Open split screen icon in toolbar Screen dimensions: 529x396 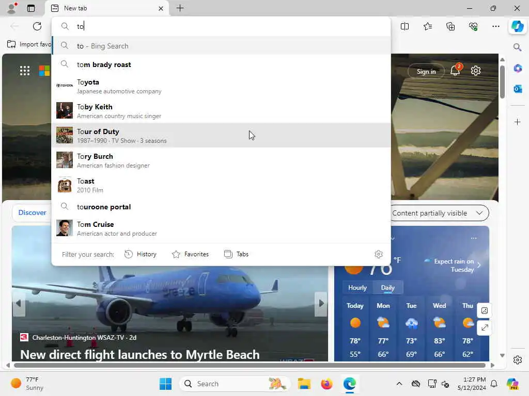pyautogui.click(x=404, y=26)
